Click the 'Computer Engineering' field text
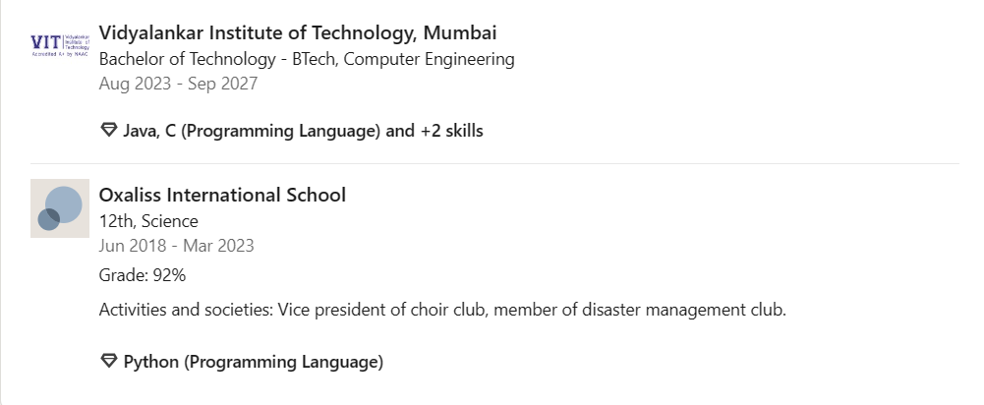The image size is (984, 405). point(430,59)
